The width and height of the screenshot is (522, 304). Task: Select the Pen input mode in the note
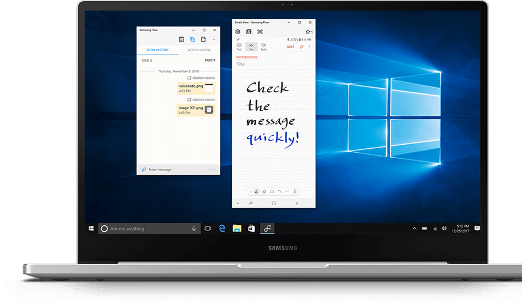[x=252, y=46]
